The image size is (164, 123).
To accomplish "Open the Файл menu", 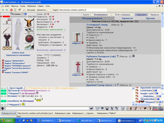I will 7,6.
